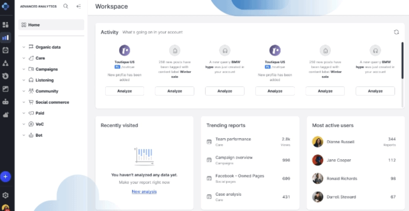Open user avatar at rail bottom
This screenshot has height=211, width=409.
[5, 208]
